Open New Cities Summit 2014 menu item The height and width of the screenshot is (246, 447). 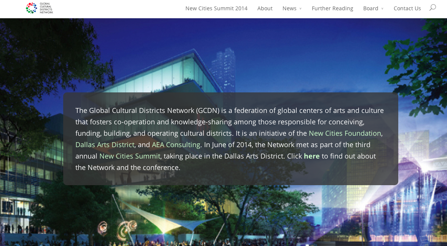pos(216,8)
